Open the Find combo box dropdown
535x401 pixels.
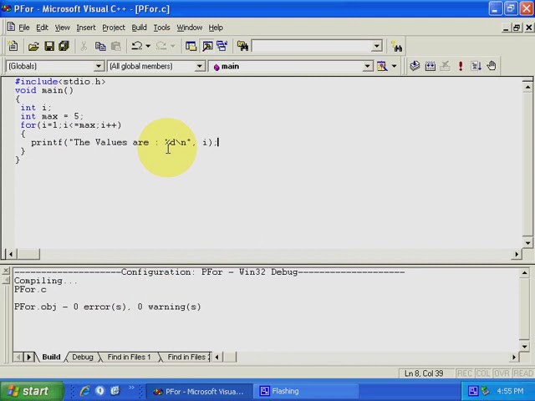coord(377,46)
